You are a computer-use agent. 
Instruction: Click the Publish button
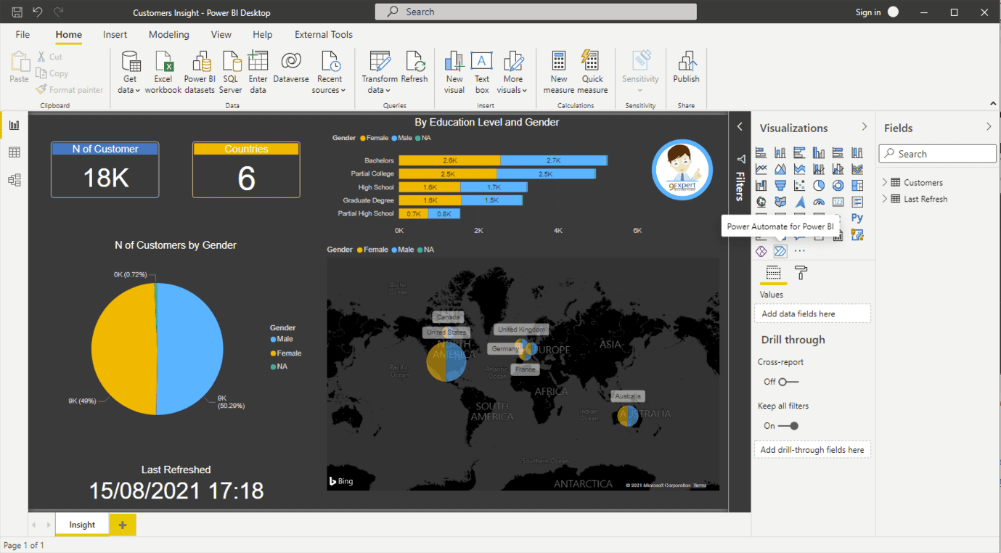(685, 69)
